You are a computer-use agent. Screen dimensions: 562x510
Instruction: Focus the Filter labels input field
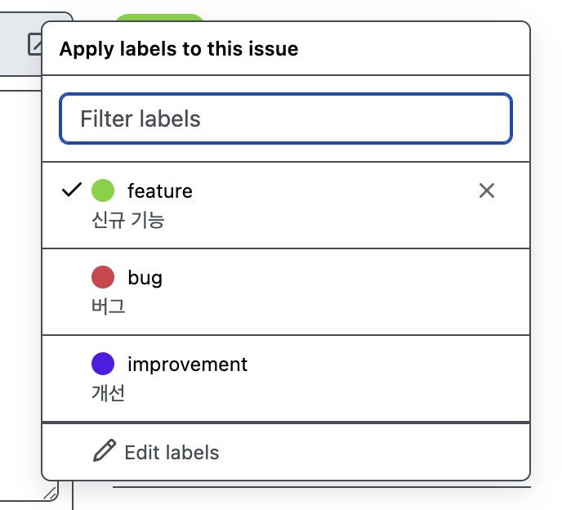[286, 119]
